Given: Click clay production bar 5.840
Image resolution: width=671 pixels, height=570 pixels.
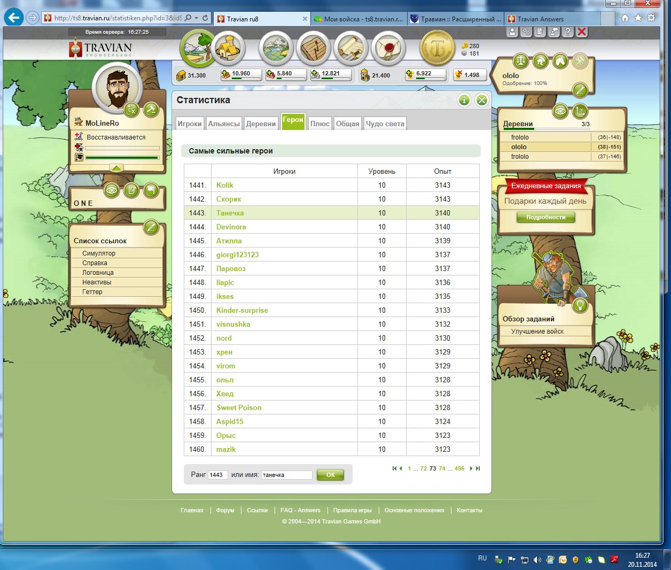Looking at the screenshot, I should [x=286, y=75].
